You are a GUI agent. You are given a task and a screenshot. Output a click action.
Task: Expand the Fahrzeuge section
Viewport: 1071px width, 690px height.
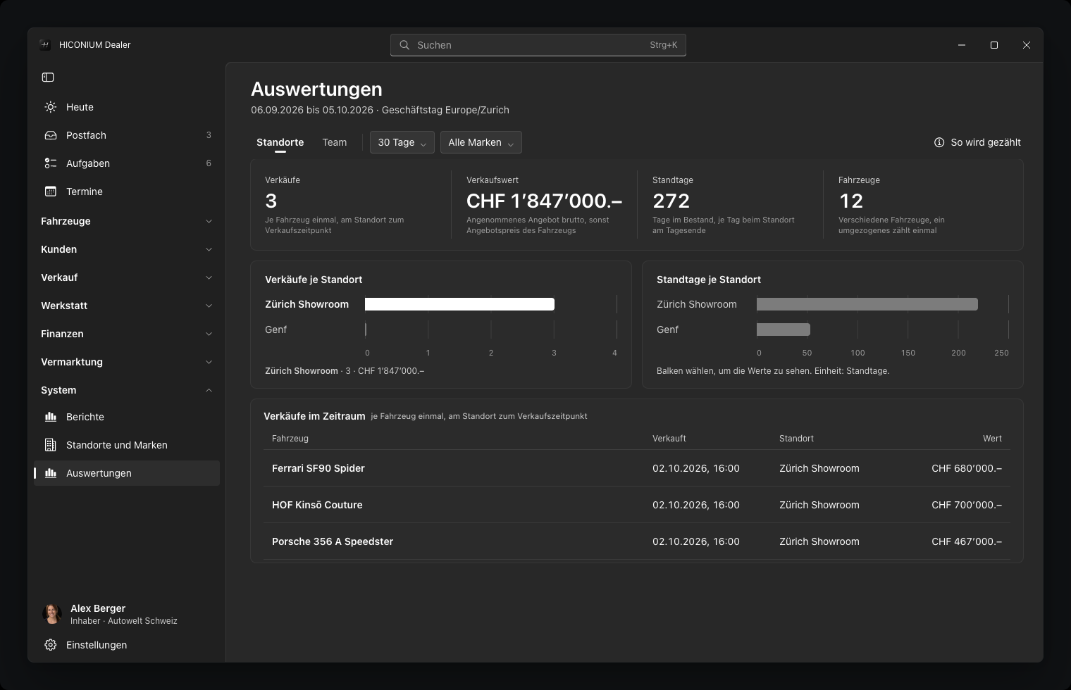tap(127, 221)
